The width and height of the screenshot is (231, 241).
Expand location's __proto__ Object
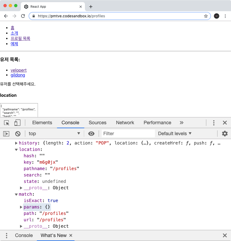pos(21,188)
